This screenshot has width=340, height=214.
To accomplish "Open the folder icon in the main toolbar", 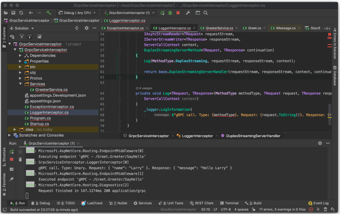I will pos(6,13).
